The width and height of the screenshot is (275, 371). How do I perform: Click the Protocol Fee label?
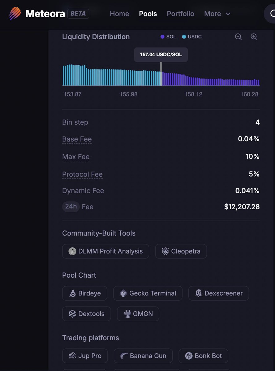pyautogui.click(x=82, y=174)
